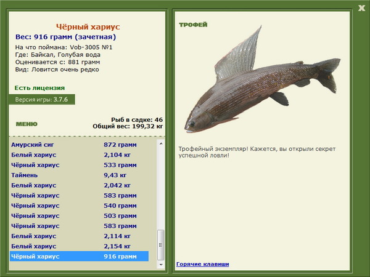Select the Таймень 9,43 кг row

coord(80,175)
